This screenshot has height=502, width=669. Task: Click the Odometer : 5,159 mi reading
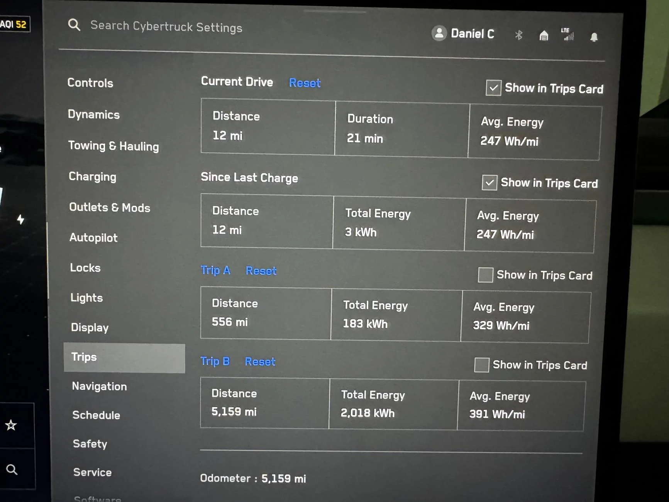coord(253,478)
